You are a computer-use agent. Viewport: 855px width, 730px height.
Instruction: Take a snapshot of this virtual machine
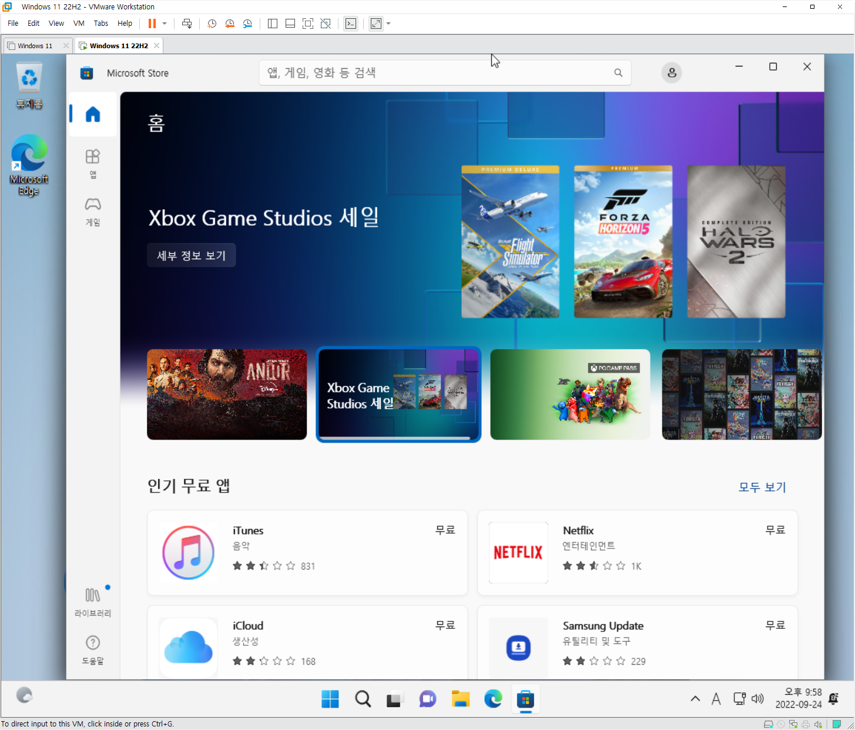click(212, 24)
